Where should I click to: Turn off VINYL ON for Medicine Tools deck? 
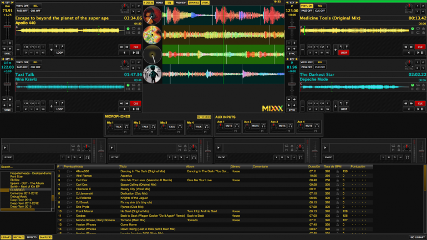306,6
